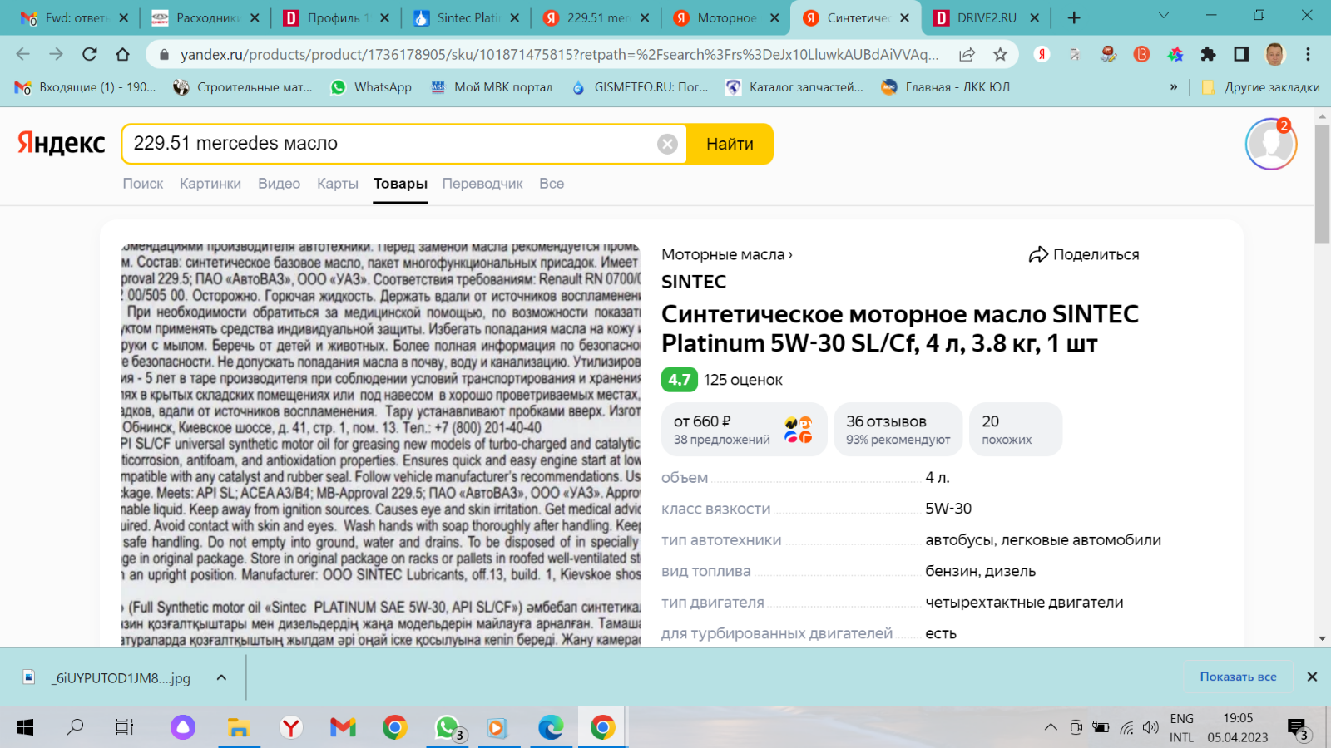This screenshot has height=748, width=1331.
Task: Open WhatsApp from taskbar
Action: pos(448,727)
